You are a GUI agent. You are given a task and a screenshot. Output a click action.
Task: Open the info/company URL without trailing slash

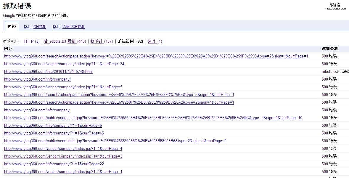pyautogui.click(x=37, y=110)
